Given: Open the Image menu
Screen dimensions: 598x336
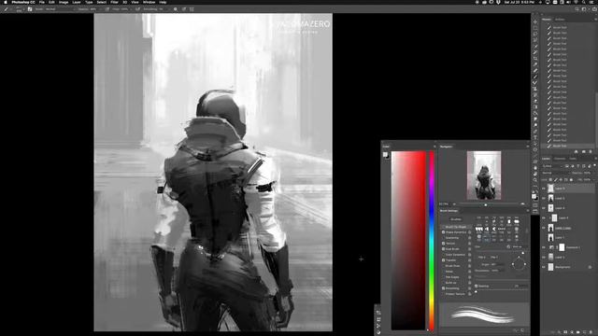Looking at the screenshot, I should 64,2.
